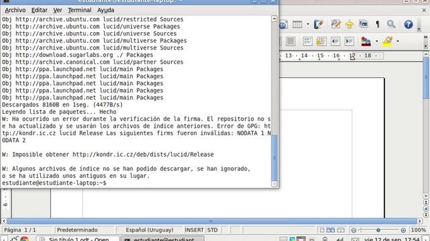Expand the Highlighting color dropdown arrow
The height and width of the screenshot is (241, 430).
point(398,42)
